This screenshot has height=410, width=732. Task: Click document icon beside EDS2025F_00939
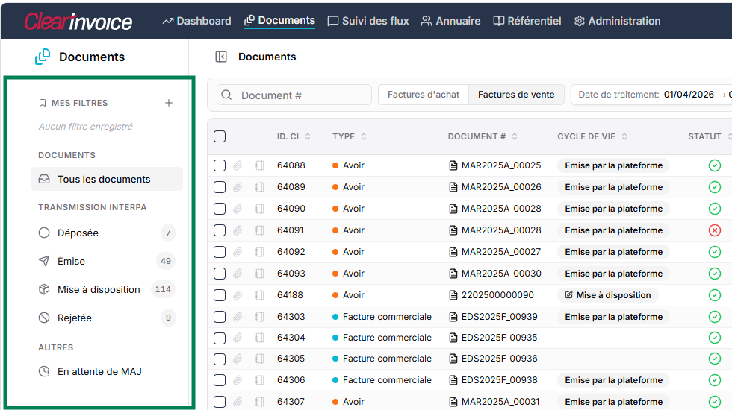pyautogui.click(x=453, y=317)
